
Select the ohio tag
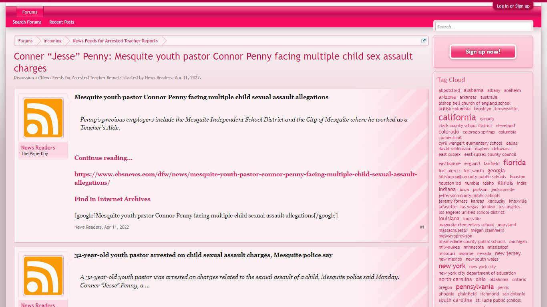coord(481,279)
